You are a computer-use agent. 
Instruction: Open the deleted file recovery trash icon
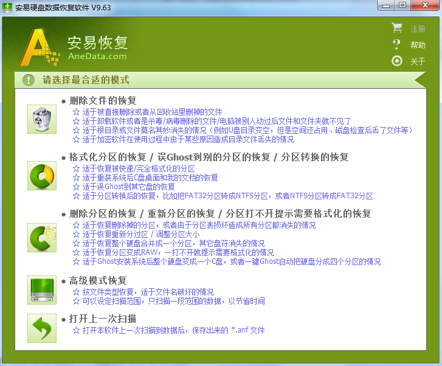coord(42,119)
